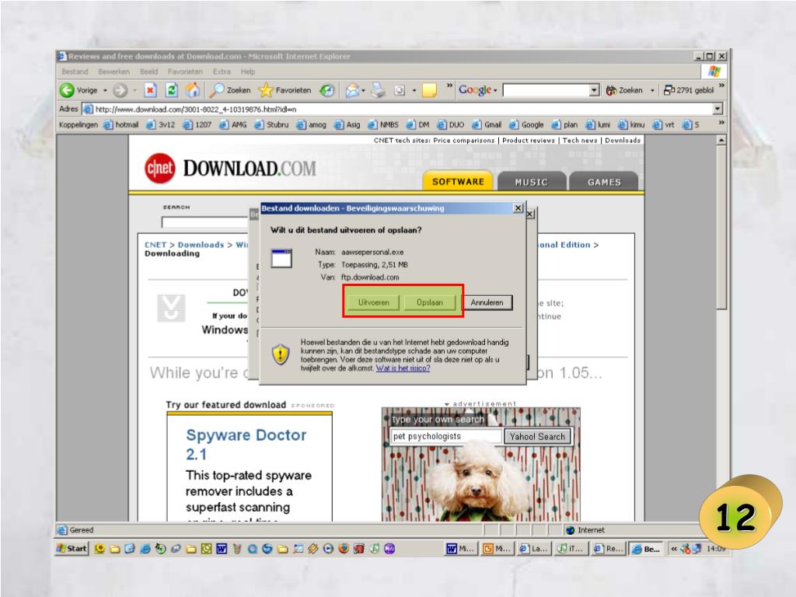
Task: Open the Mail icon dropdown arrow
Action: point(363,91)
